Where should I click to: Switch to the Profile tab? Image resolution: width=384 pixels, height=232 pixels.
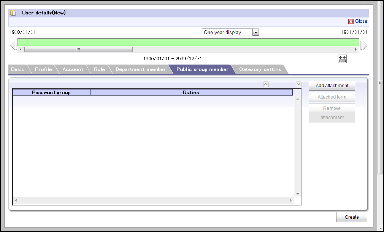click(43, 69)
